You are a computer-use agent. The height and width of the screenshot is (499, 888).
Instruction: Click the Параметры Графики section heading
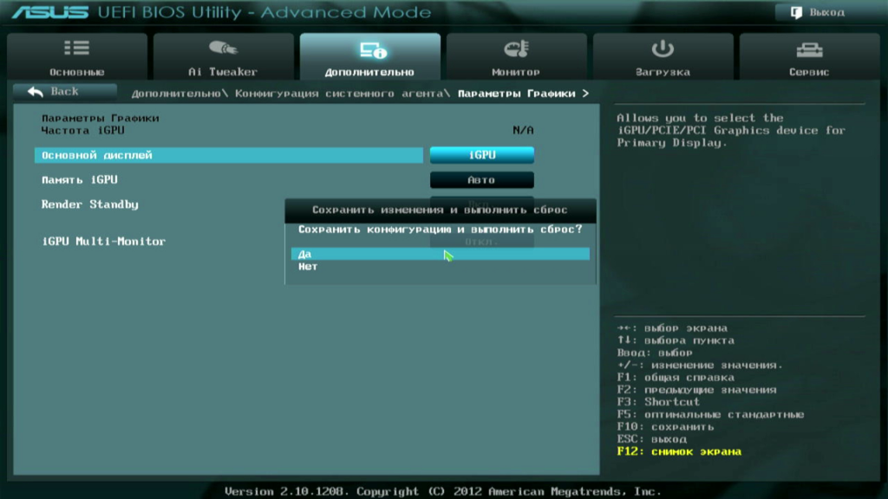(101, 118)
